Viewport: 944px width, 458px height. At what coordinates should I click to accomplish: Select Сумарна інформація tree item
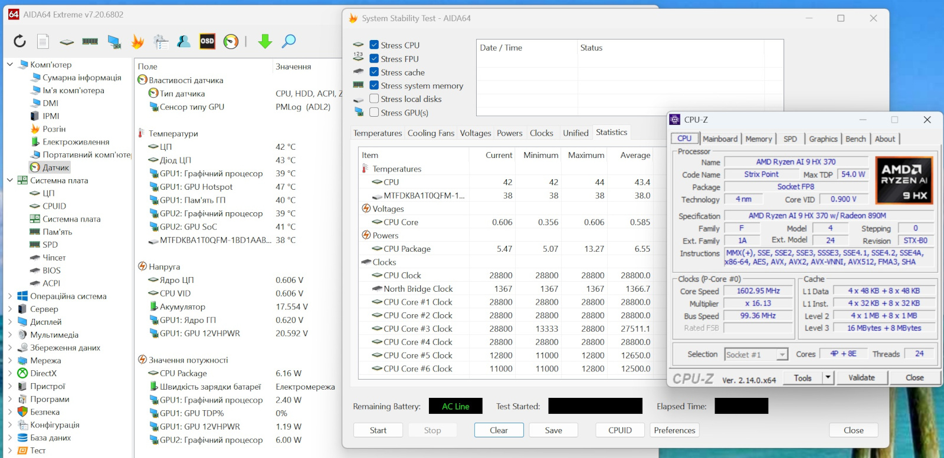pos(76,78)
